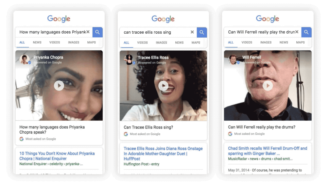Click the search button next to Tracee query
This screenshot has width=327, height=184.
[202, 32]
